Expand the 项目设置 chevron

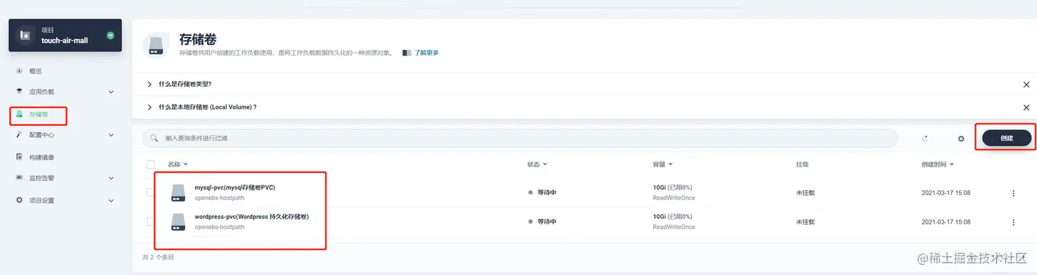tap(111, 200)
